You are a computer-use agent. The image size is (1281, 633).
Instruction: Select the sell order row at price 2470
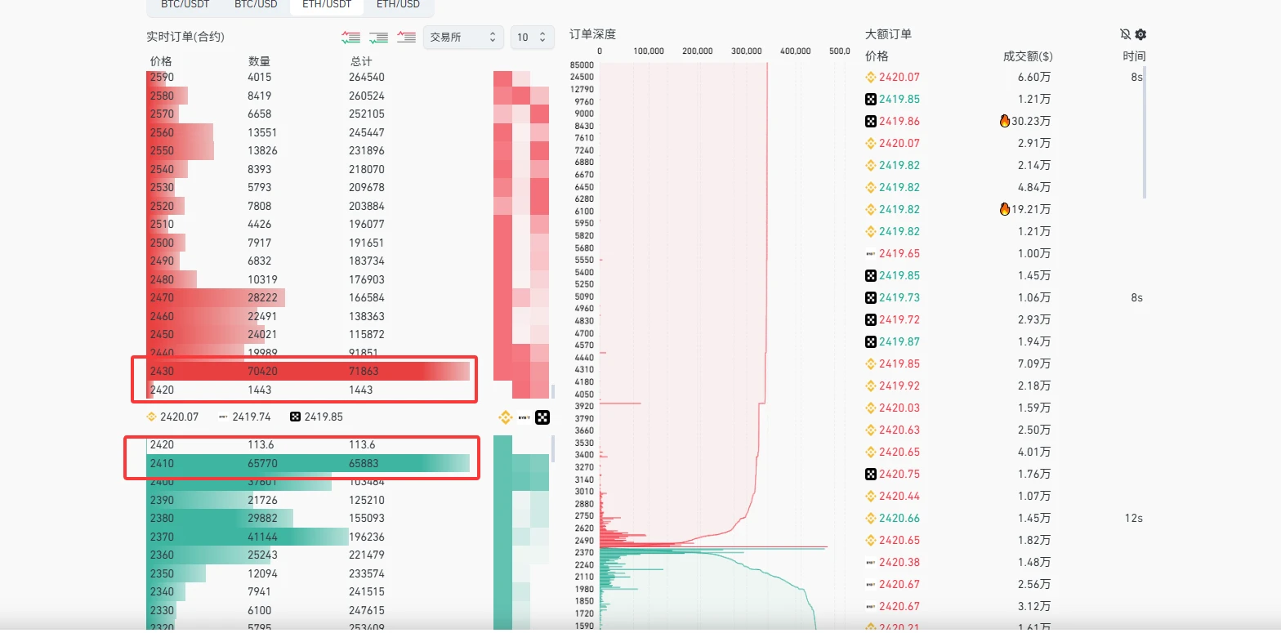[x=308, y=297]
